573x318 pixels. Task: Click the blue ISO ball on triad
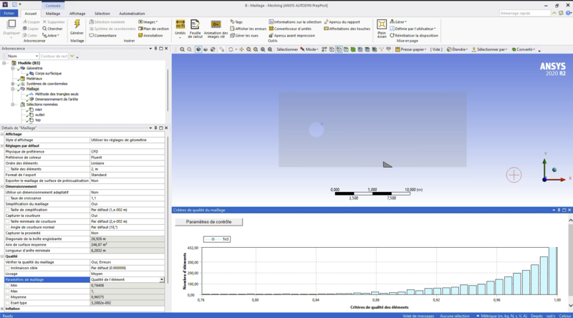coord(554,170)
